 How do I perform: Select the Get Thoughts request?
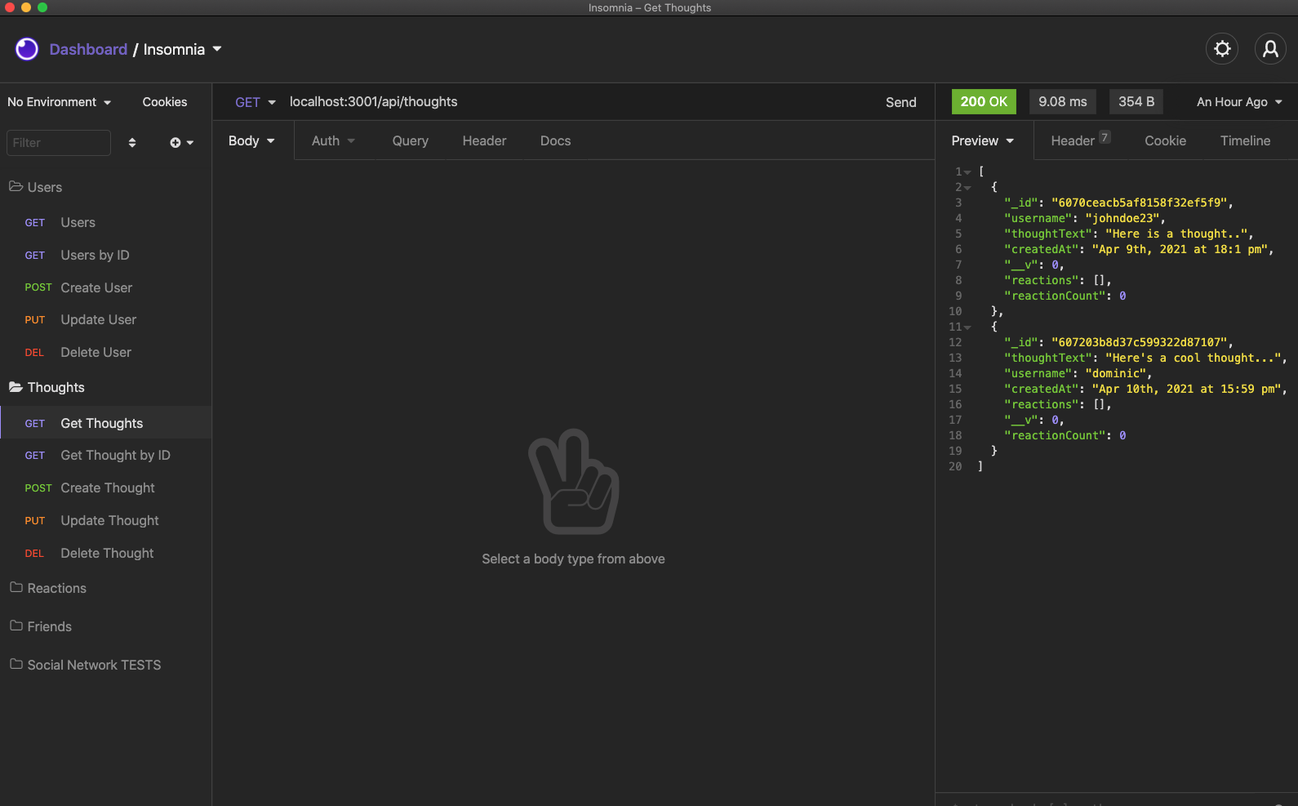pyautogui.click(x=106, y=423)
